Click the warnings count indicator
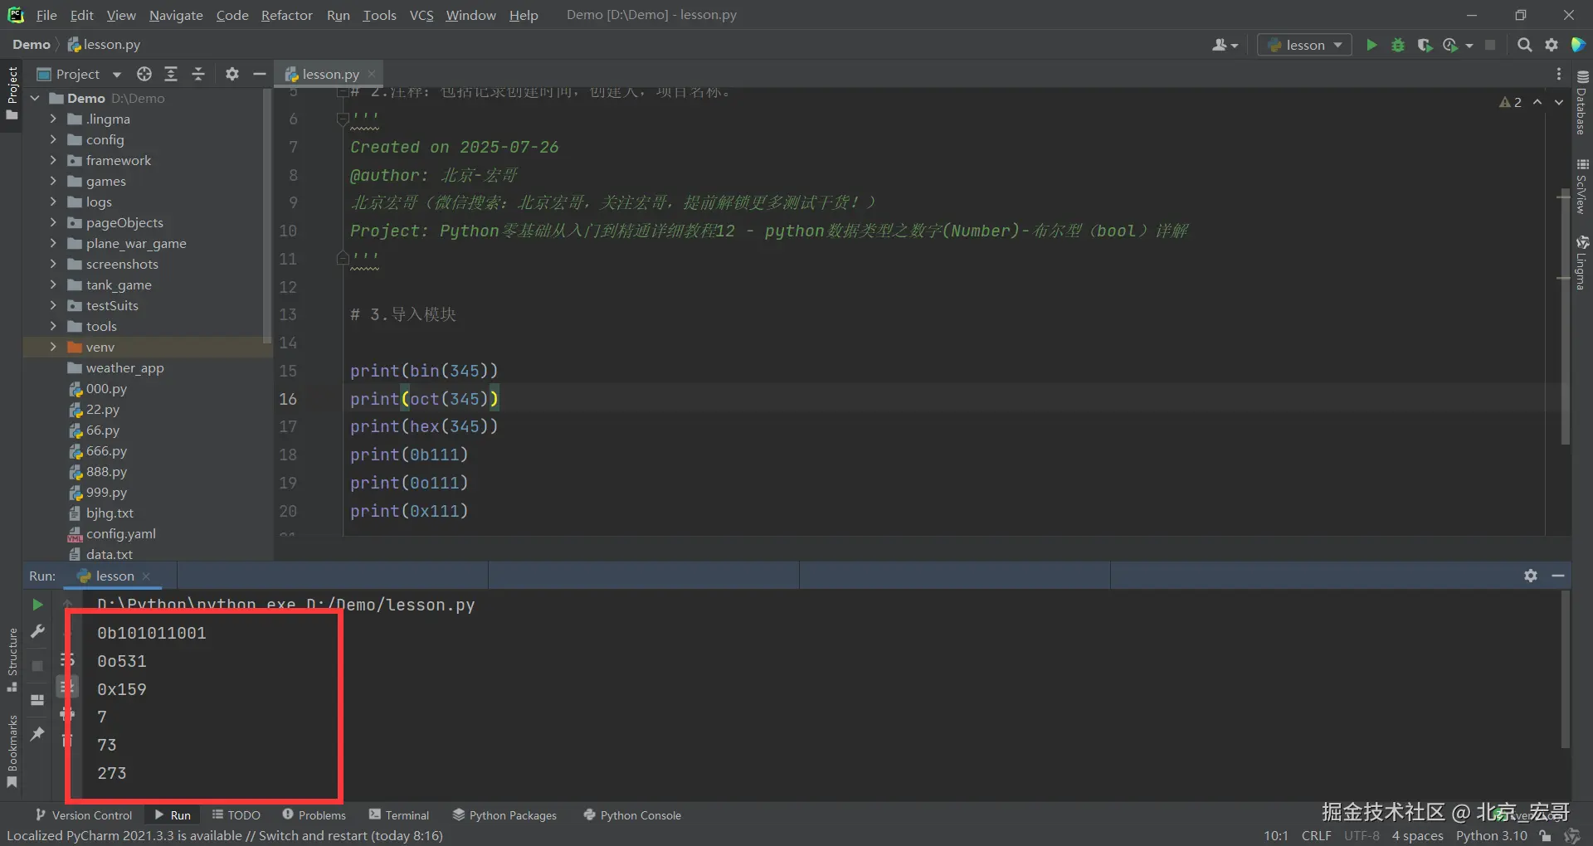Image resolution: width=1593 pixels, height=846 pixels. [x=1510, y=102]
